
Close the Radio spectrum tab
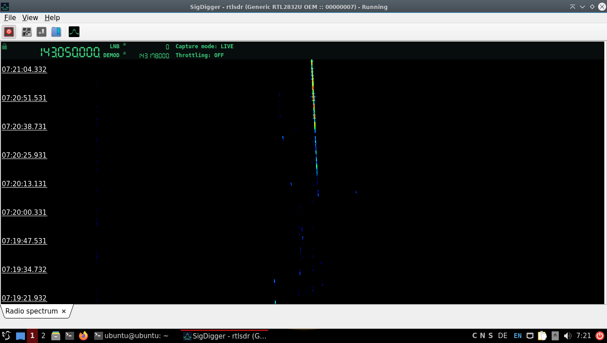[x=64, y=311]
